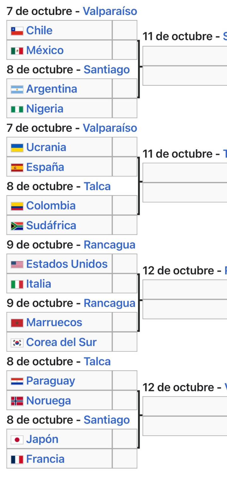Follow the Talca link above Colombia
This screenshot has height=478, width=227.
[x=97, y=186]
